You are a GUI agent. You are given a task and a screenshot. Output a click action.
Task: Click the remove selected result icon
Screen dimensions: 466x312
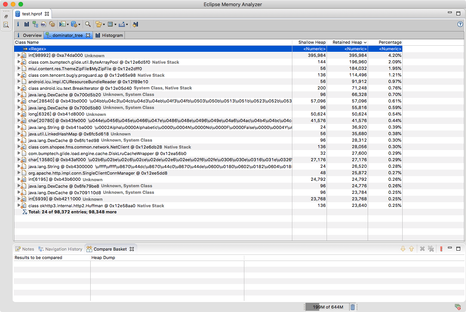(x=422, y=249)
